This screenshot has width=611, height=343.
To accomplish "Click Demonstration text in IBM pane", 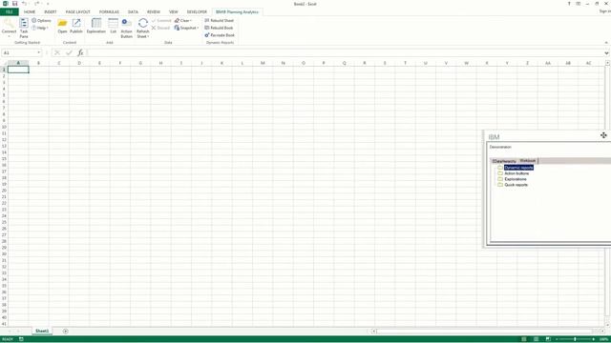I will pyautogui.click(x=500, y=147).
